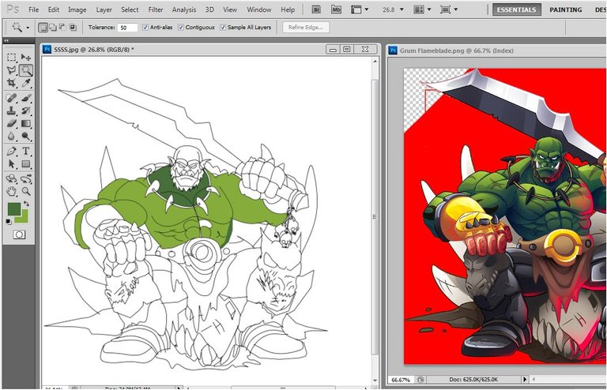Select the History Brush tool
The height and width of the screenshot is (390, 607).
coord(26,111)
